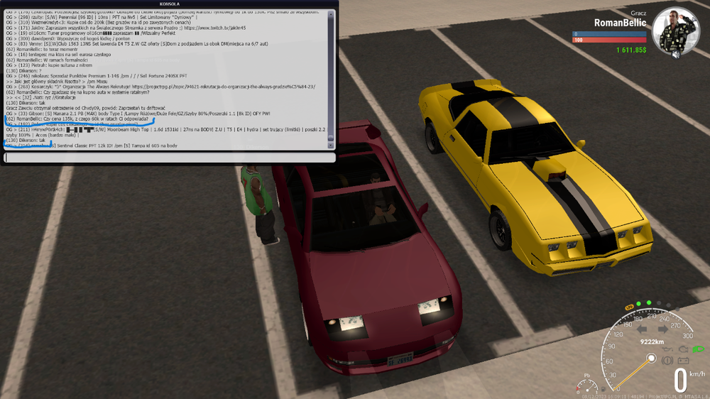
Task: Click the check engine warning icon
Action: pyautogui.click(x=683, y=349)
